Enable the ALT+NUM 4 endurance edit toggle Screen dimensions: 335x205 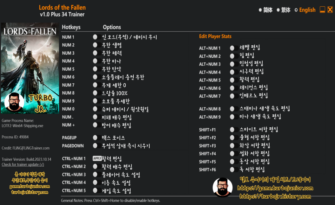[234, 72]
